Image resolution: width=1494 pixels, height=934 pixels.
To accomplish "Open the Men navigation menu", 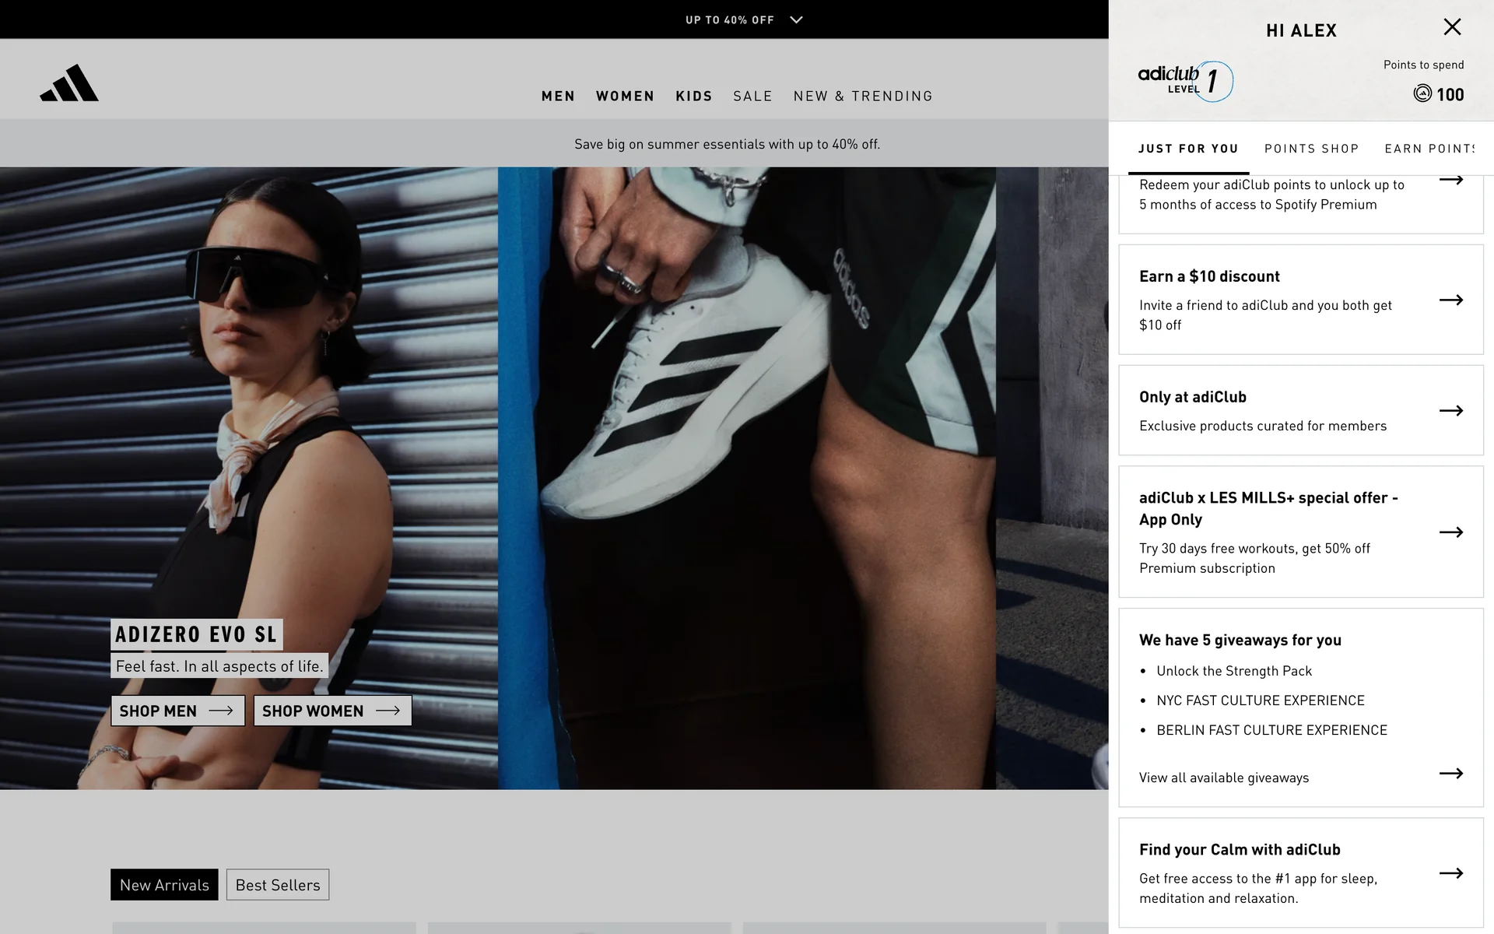I will [x=558, y=97].
